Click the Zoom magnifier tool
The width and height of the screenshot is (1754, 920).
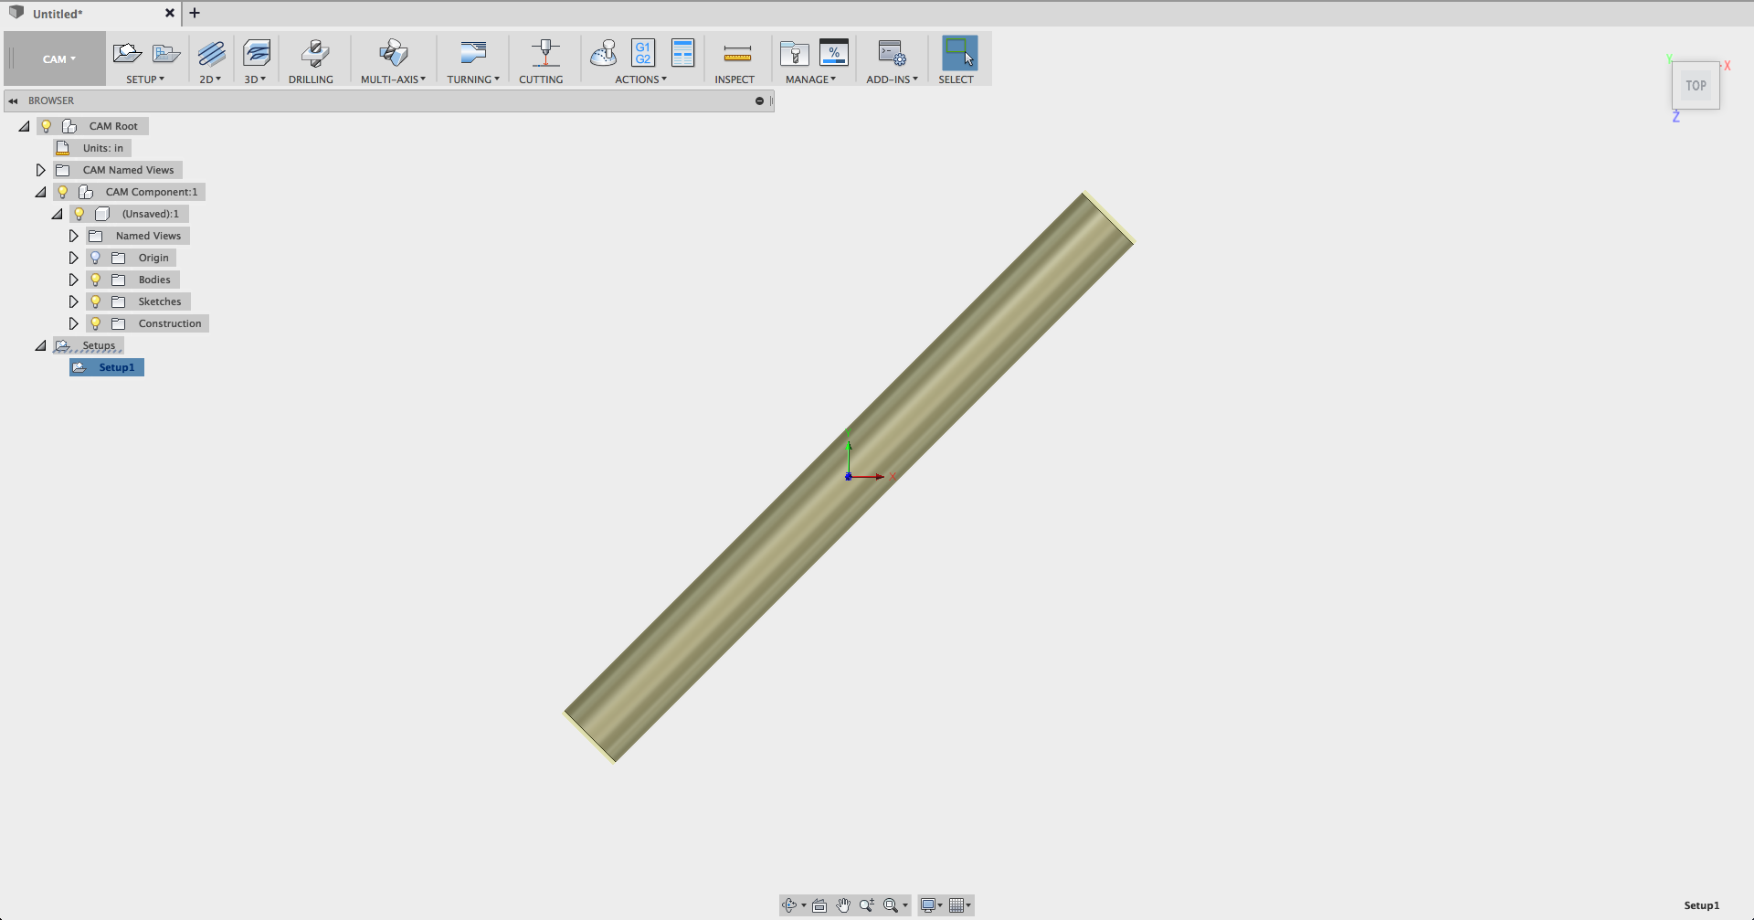866,905
